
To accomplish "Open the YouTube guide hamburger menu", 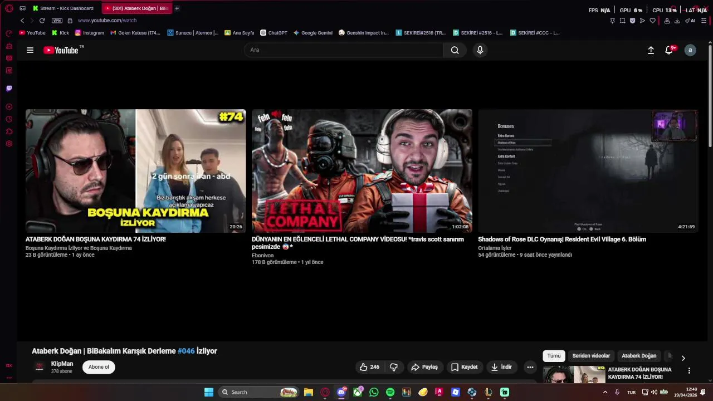I will (30, 50).
